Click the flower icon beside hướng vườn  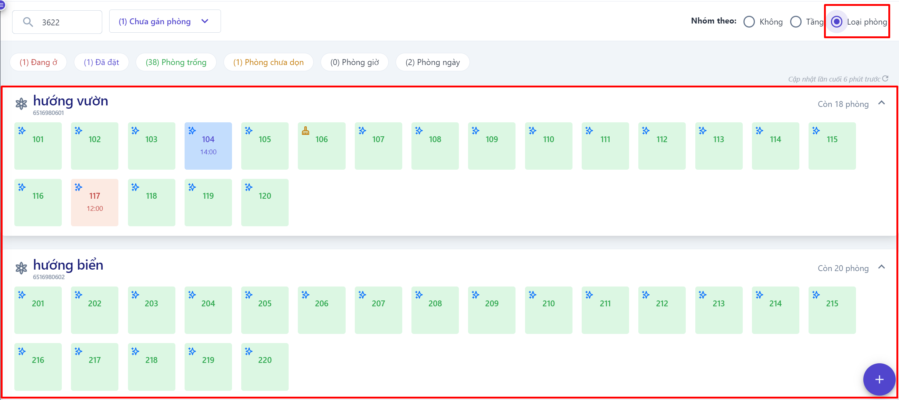21,104
